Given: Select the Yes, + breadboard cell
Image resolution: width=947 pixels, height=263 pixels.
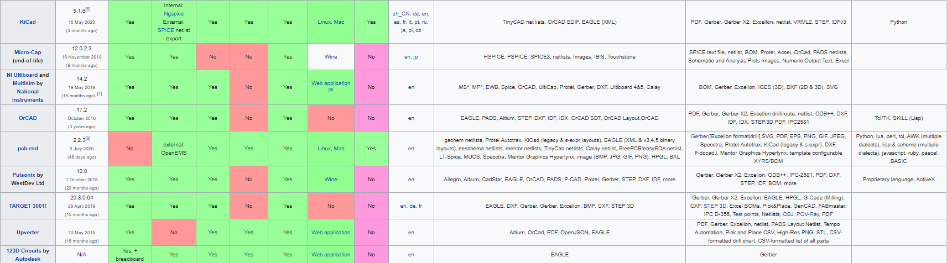Looking at the screenshot, I should tap(130, 255).
